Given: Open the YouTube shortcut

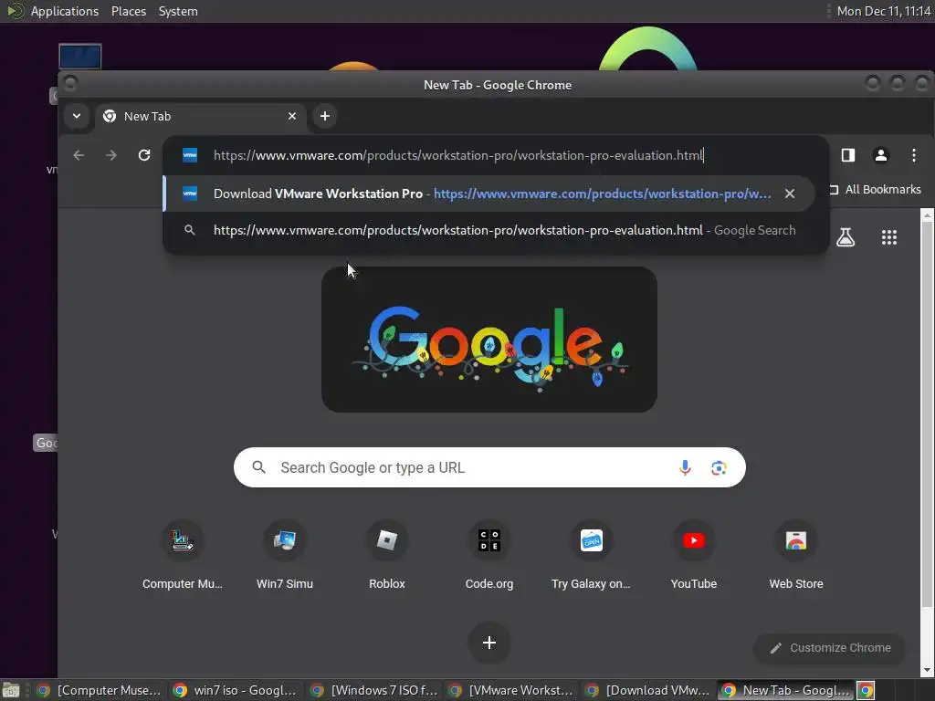Looking at the screenshot, I should click(694, 556).
